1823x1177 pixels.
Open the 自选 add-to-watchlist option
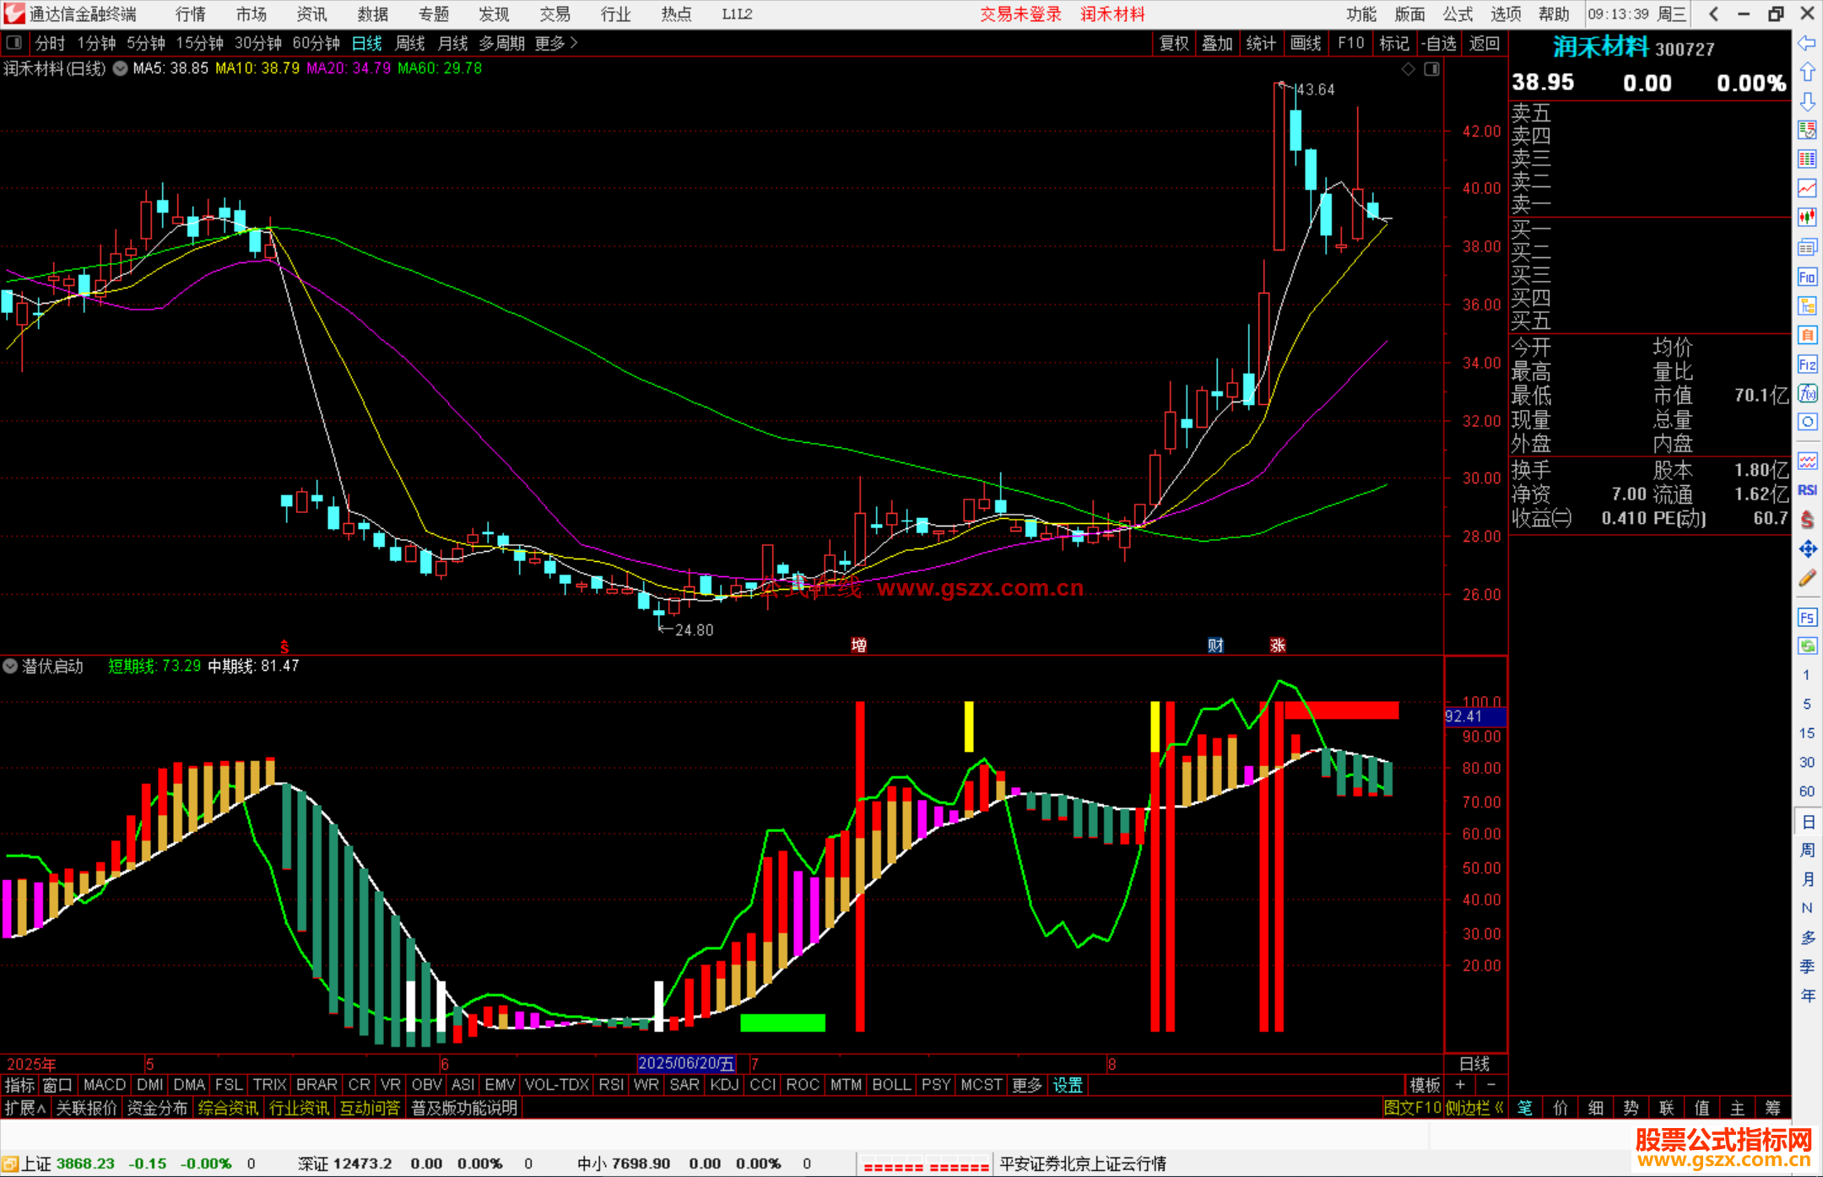[1439, 43]
